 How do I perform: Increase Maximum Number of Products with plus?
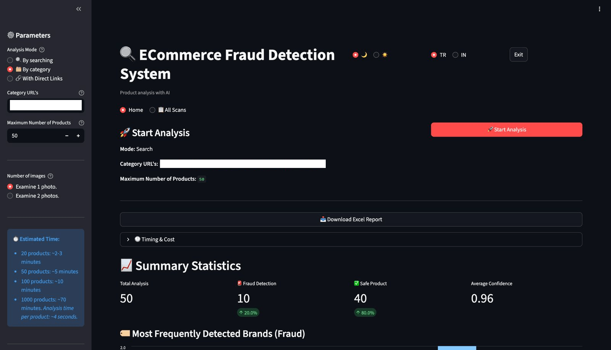coord(78,135)
